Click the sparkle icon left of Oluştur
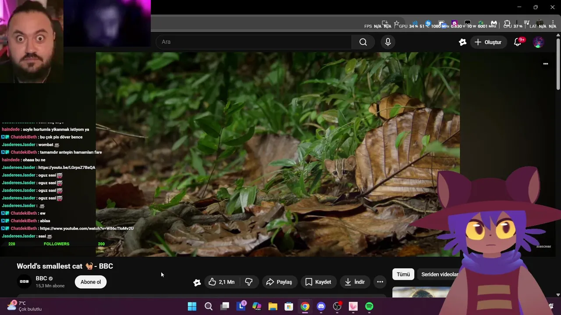This screenshot has width=561, height=315. 462,42
